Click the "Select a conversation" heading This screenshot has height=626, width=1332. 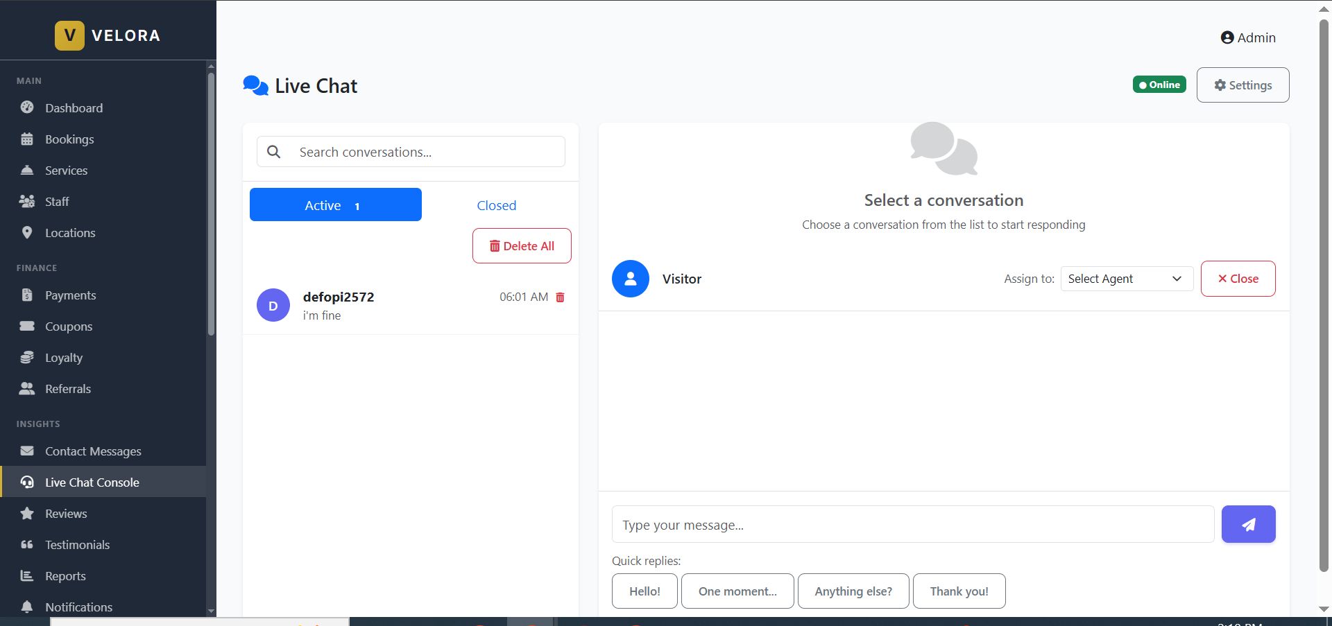click(943, 200)
